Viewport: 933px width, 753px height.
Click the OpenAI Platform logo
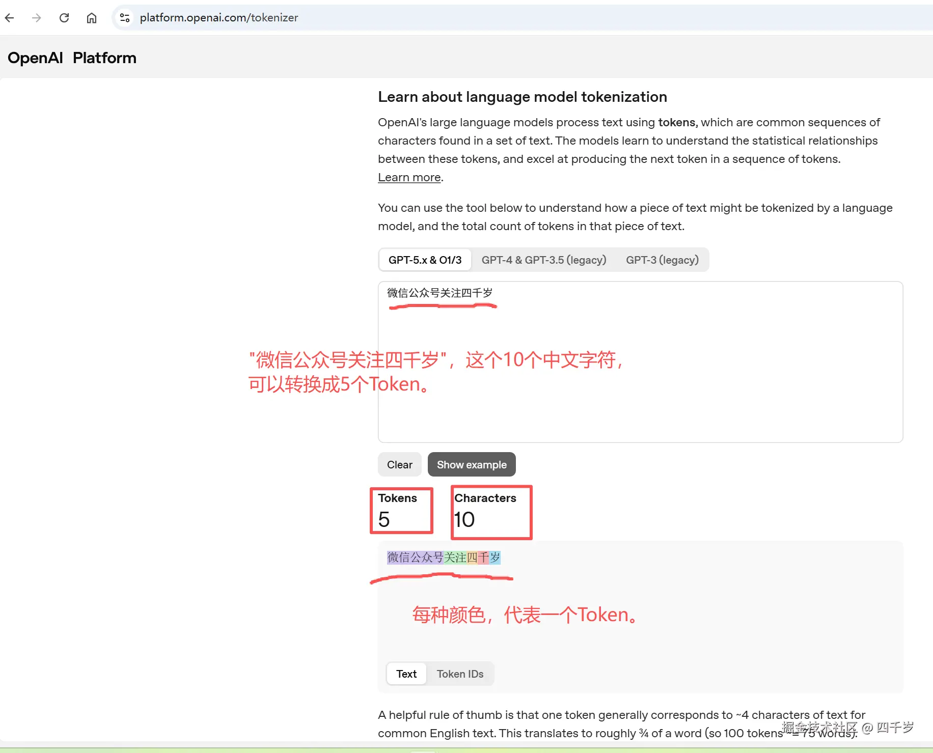tap(71, 58)
